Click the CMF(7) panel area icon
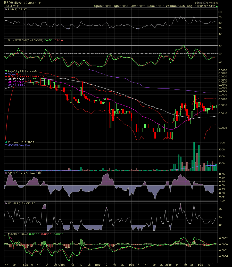232x267 pixels. tap(6, 173)
